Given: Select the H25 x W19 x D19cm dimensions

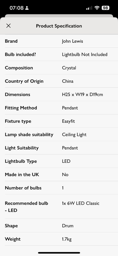Looking at the screenshot, I should pyautogui.click(x=82, y=94).
